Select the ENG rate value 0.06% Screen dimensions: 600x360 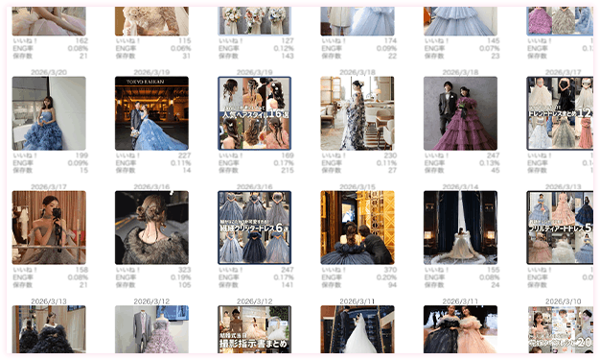[180, 48]
